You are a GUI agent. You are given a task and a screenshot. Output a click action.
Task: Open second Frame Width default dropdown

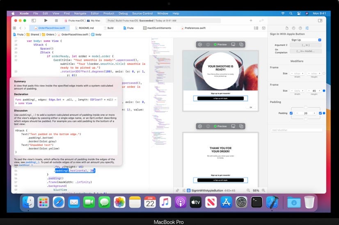pos(297,91)
